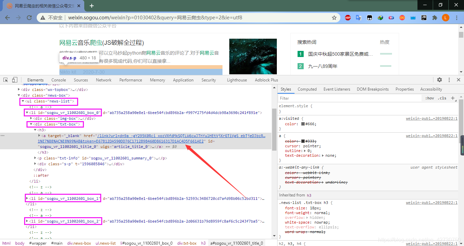Select div.news-box in the breadcrumb
The image size is (464, 246).
(x=79, y=243)
